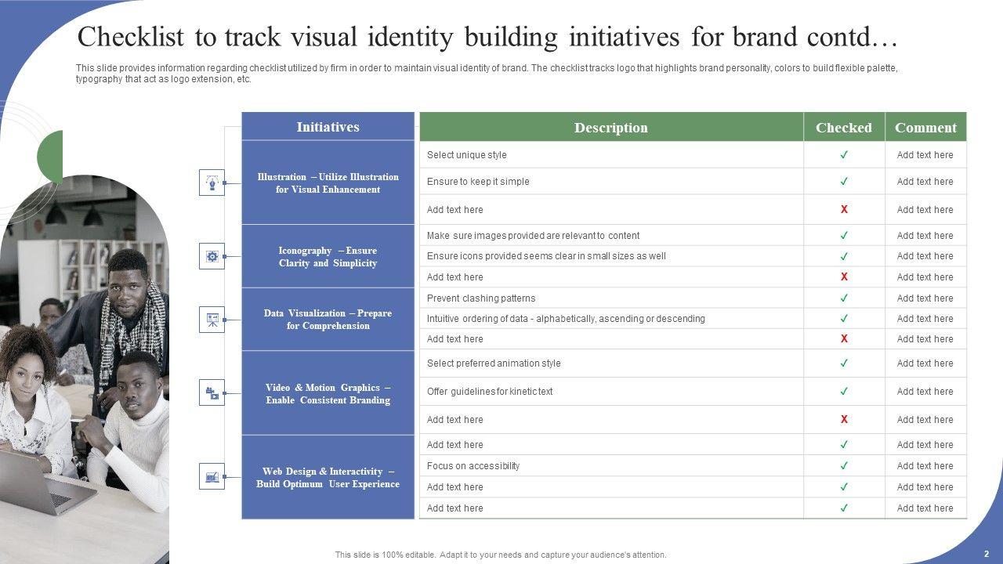Click the Comment cell beside Select unique style
The image size is (1003, 564).
point(925,154)
